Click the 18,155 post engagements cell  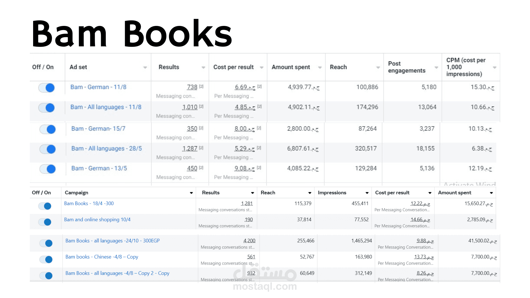tap(425, 148)
